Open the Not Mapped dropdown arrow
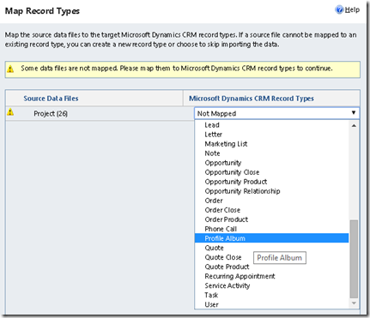Image resolution: width=370 pixels, height=318 pixels. (354, 113)
